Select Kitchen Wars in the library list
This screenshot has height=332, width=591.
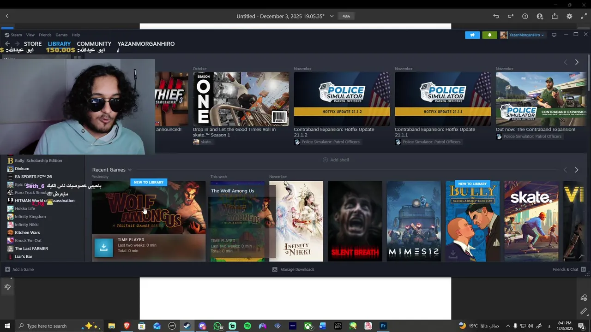point(27,232)
